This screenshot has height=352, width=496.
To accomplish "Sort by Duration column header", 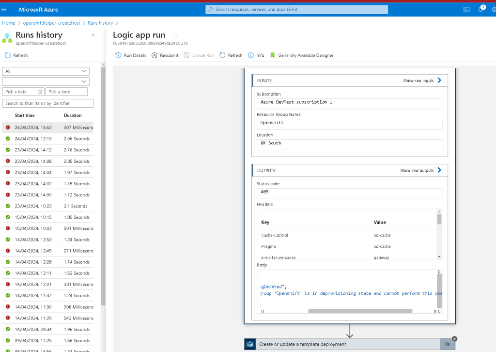I will [73, 115].
